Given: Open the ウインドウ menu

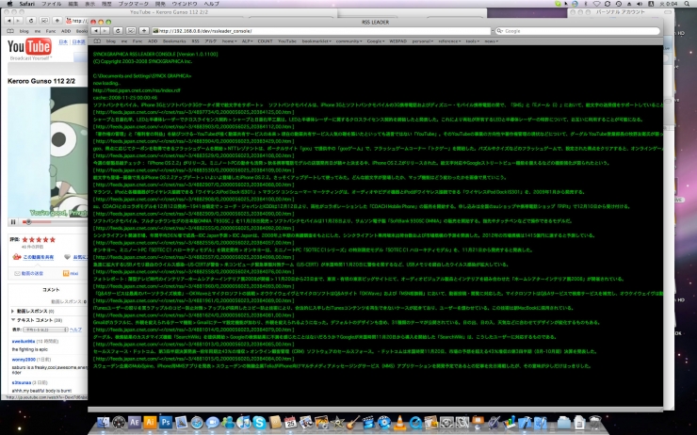Looking at the screenshot, I should [184, 4].
